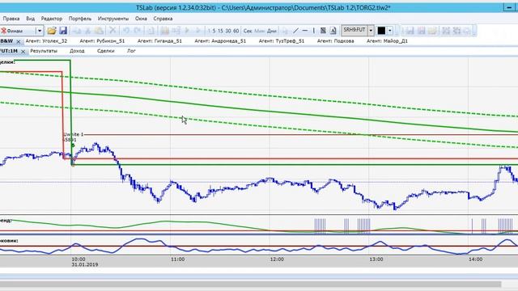Click the save icon right of color picker
This screenshot has width=518, height=291.
(x=410, y=31)
